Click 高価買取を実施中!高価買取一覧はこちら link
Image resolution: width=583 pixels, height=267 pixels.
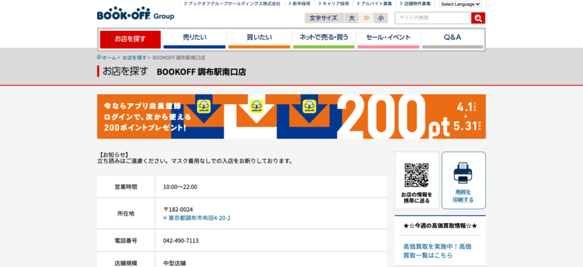[x=438, y=251]
